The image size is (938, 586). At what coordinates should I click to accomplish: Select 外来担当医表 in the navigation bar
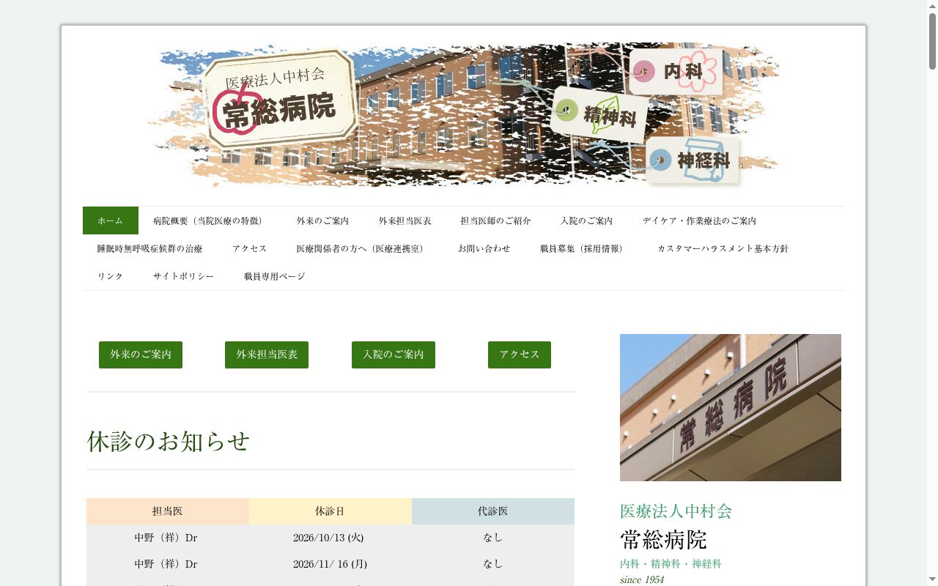coord(405,220)
